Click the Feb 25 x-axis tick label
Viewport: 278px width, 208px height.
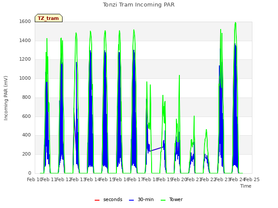point(252,180)
